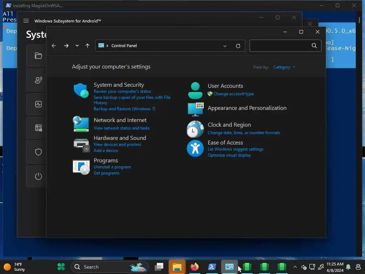Show hidden system tray icons
The image size is (365, 274).
point(295,267)
